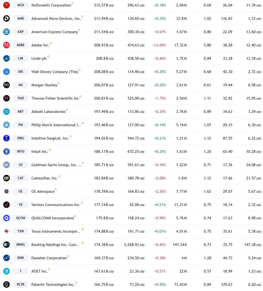Open Thermo Fisher Scientific Inc link
Image resolution: width=263 pixels, height=291 pixels.
(x=55, y=98)
